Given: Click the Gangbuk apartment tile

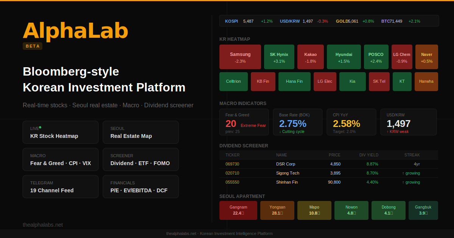Looking at the screenshot, I should point(423,210).
